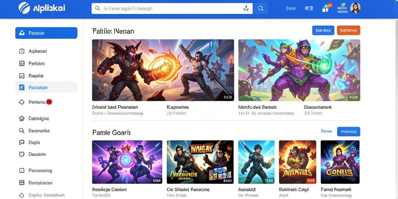Click the red notification badge on Verdams
398x199 pixels.
pyautogui.click(x=49, y=102)
